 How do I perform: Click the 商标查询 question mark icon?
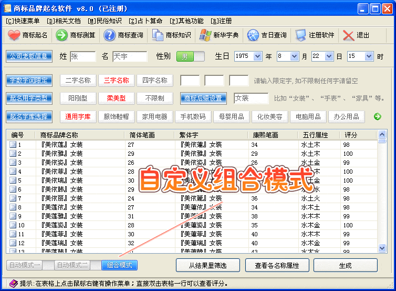[x=109, y=35]
